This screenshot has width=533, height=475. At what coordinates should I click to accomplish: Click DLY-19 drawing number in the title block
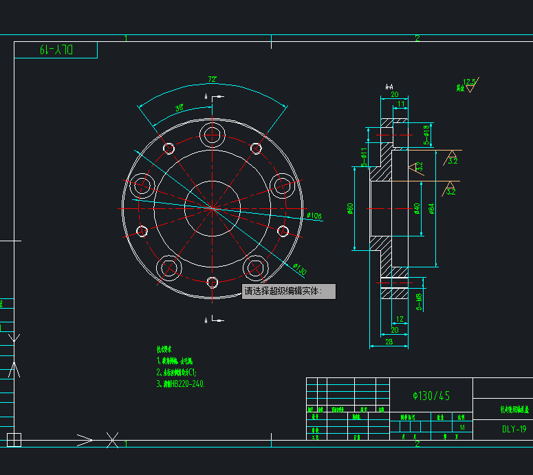pos(514,429)
